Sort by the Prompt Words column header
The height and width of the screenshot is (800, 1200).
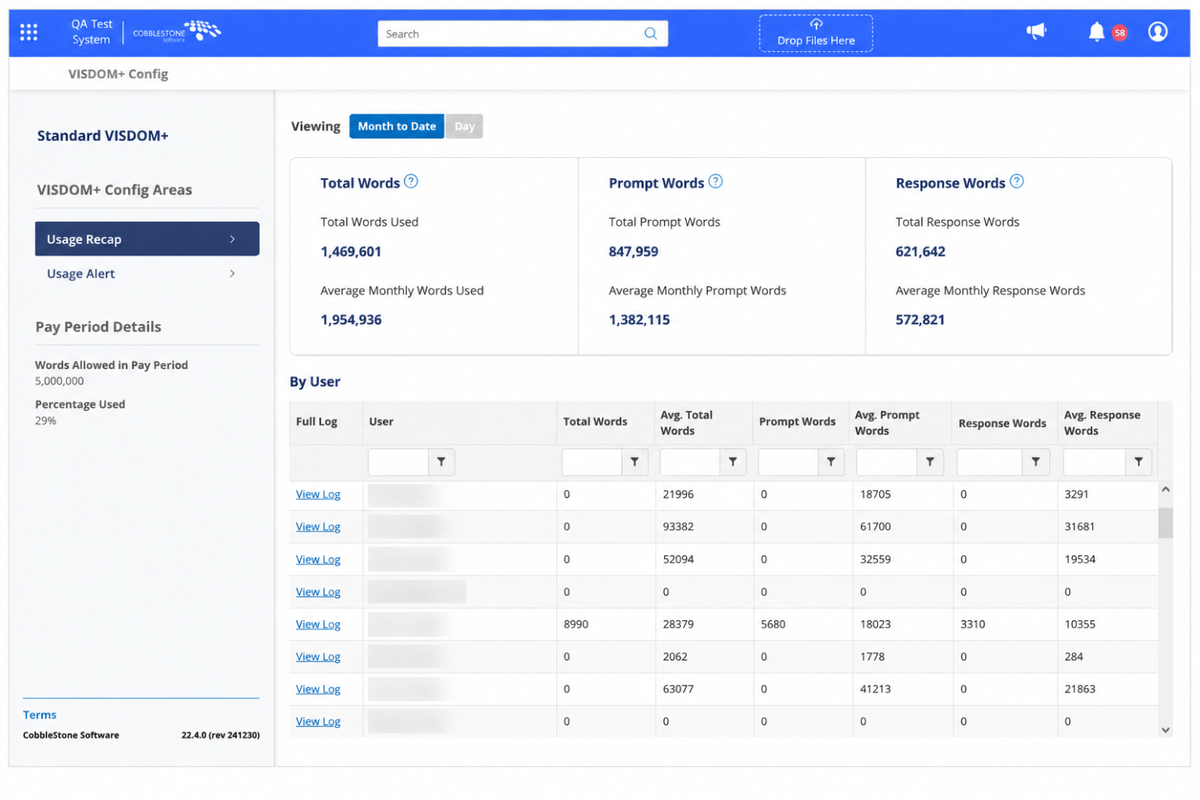797,421
